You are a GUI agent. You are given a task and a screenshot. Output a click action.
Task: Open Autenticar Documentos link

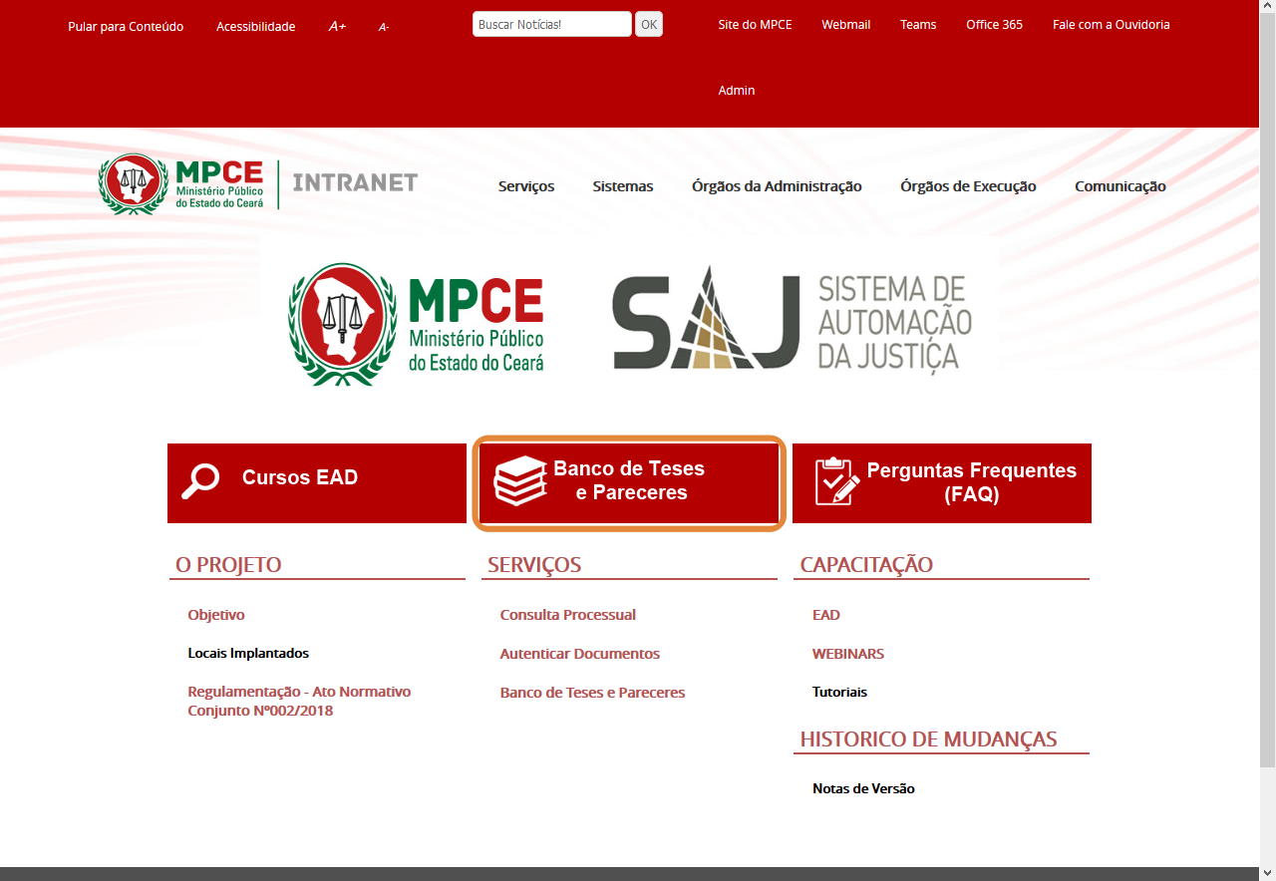(x=580, y=654)
